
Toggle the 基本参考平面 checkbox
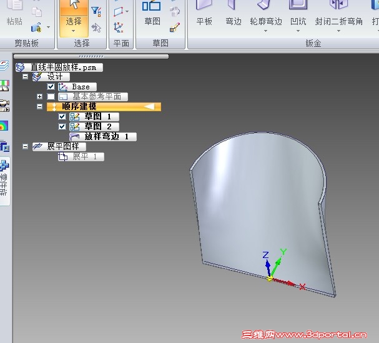tap(51, 97)
